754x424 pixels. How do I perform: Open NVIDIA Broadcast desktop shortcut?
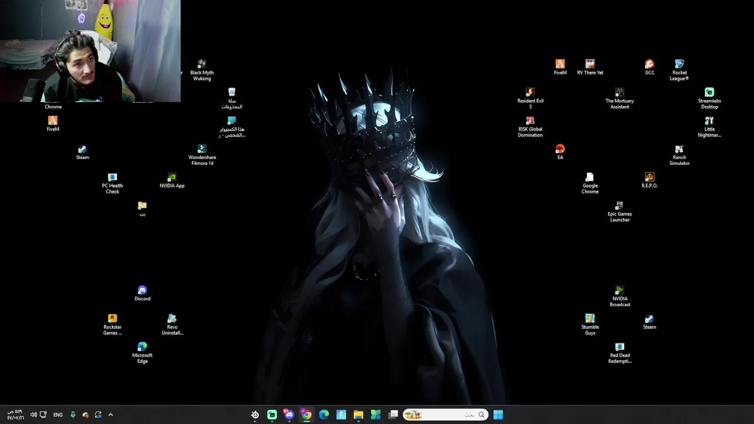click(x=620, y=296)
